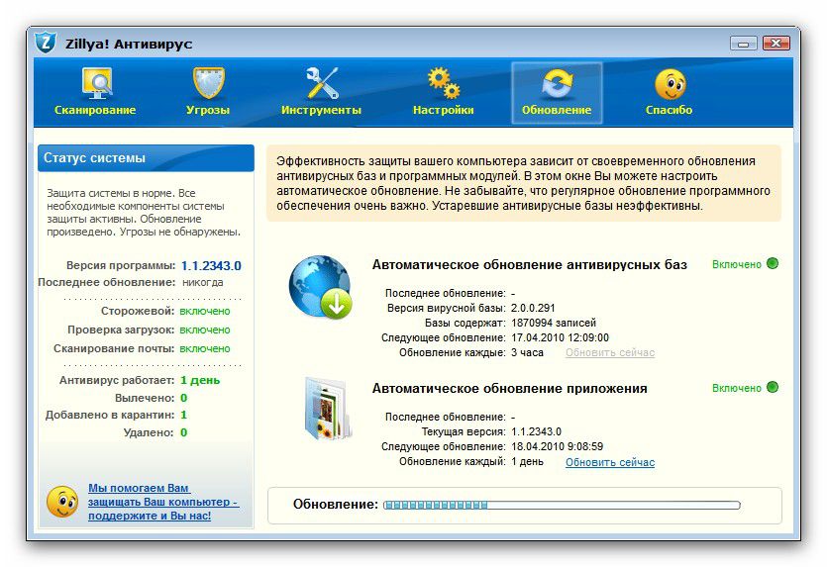Open the Настройки gears icon
This screenshot has width=827, height=567.
443,83
